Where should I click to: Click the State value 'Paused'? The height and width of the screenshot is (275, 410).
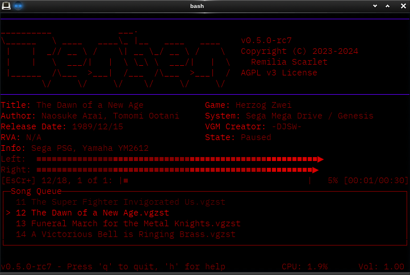point(256,137)
